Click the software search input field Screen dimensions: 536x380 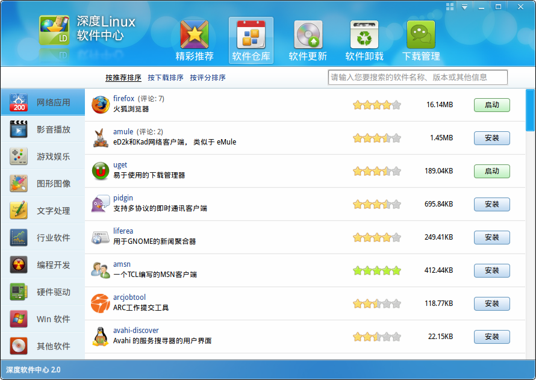418,77
